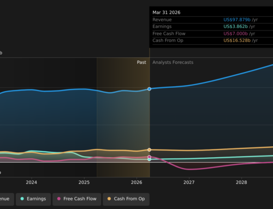Click the Cash From Op label in tooltip
This screenshot has height=209, width=273.
[168, 40]
